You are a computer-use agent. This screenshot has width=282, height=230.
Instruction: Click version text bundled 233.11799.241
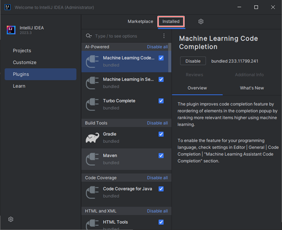[x=235, y=61]
